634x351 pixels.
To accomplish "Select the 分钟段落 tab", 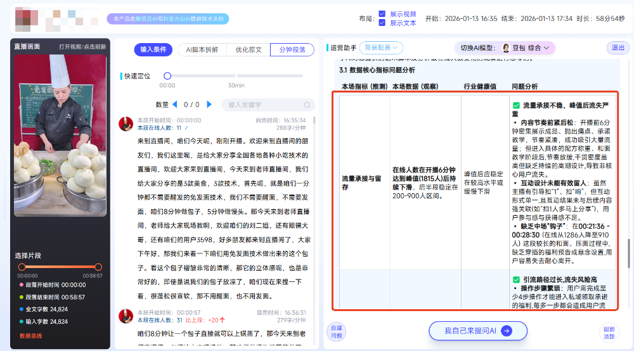I will coord(292,50).
